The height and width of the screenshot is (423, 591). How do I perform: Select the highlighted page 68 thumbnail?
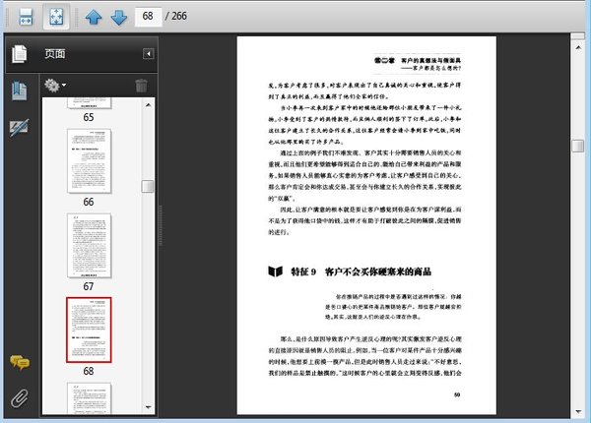click(x=88, y=330)
